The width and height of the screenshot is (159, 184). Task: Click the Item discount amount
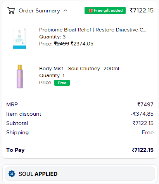click(x=142, y=114)
